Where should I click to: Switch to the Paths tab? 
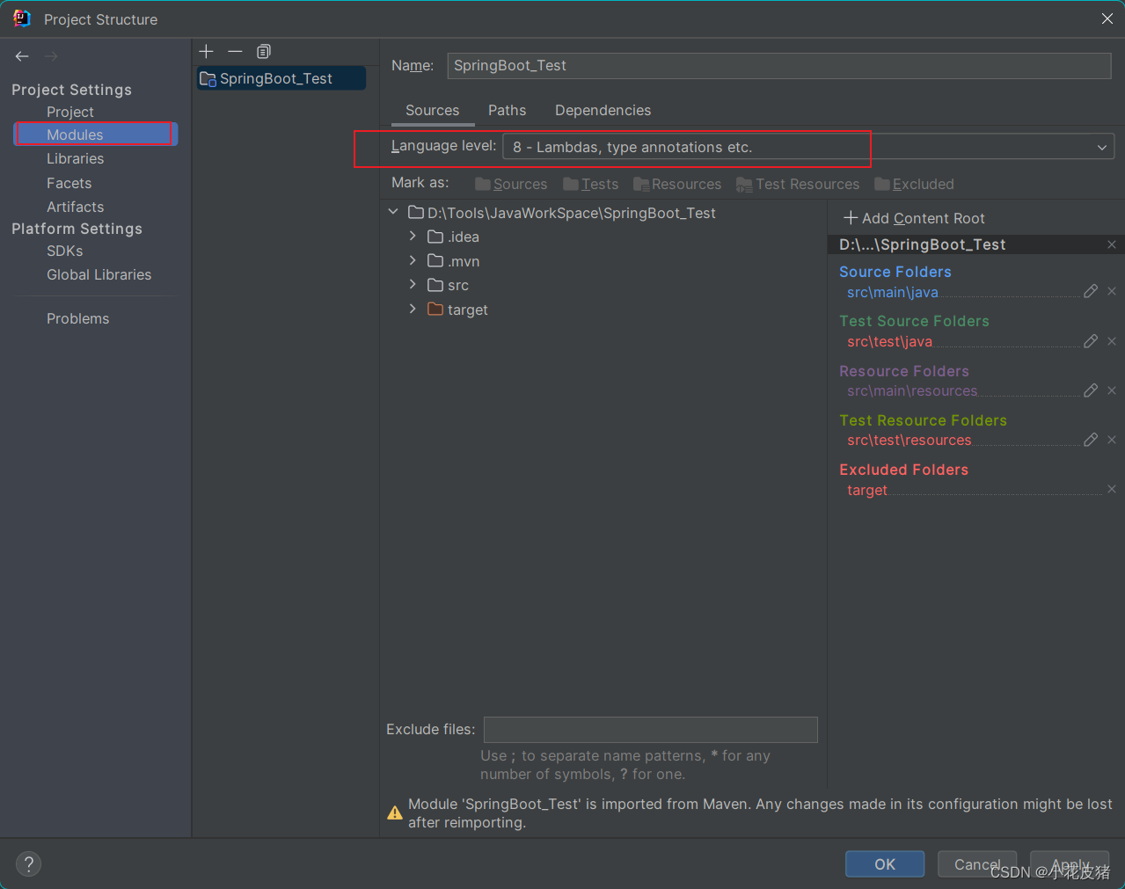point(507,110)
